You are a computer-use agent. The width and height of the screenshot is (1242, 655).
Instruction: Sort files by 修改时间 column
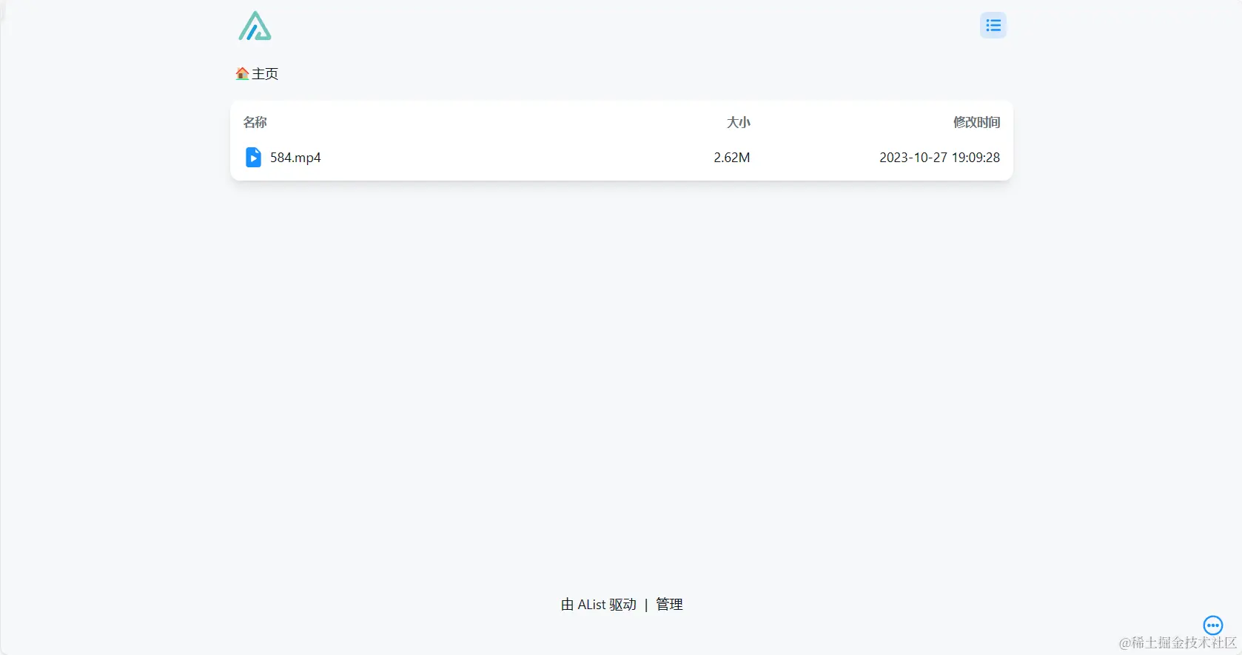point(976,122)
